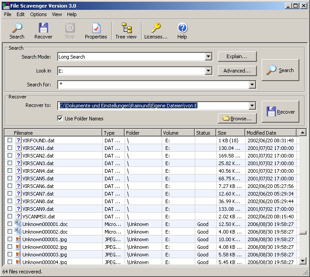Click the VIRSCAN9.dat unknown-type icon

[x=18, y=209]
